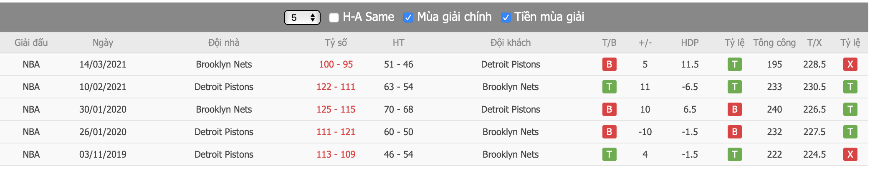
Task: Open the 100 - 95 score link
Action: pos(336,64)
